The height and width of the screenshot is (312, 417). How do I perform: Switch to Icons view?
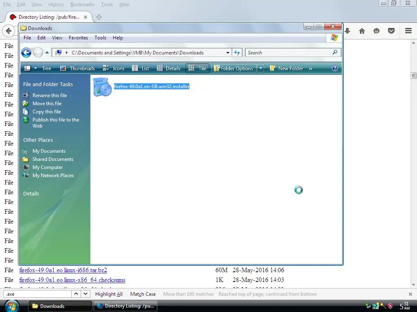114,68
